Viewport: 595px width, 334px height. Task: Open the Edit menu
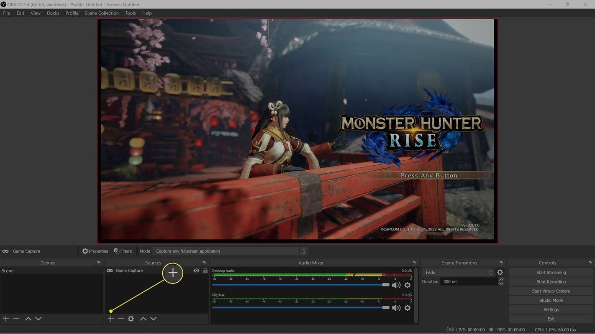click(x=20, y=13)
